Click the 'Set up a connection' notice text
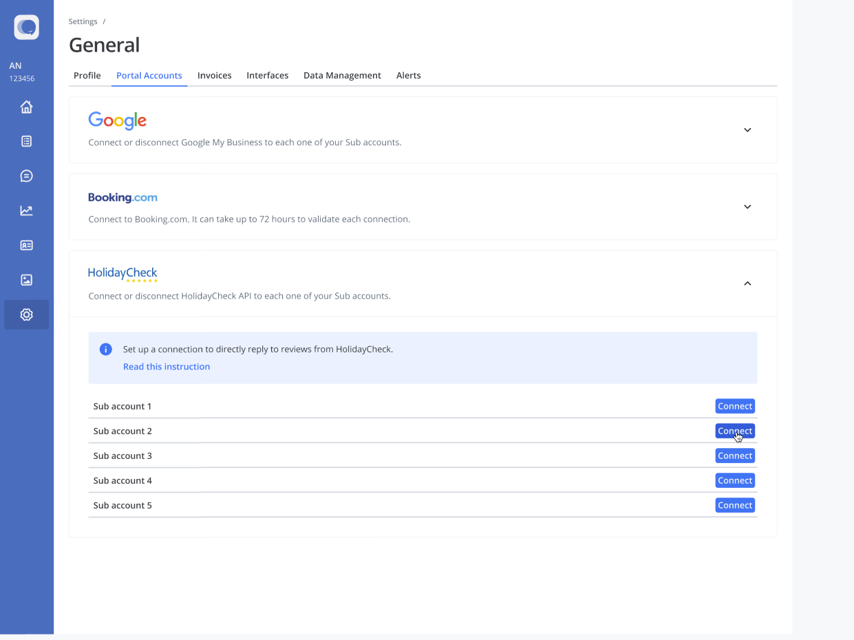This screenshot has width=854, height=640. (x=258, y=349)
